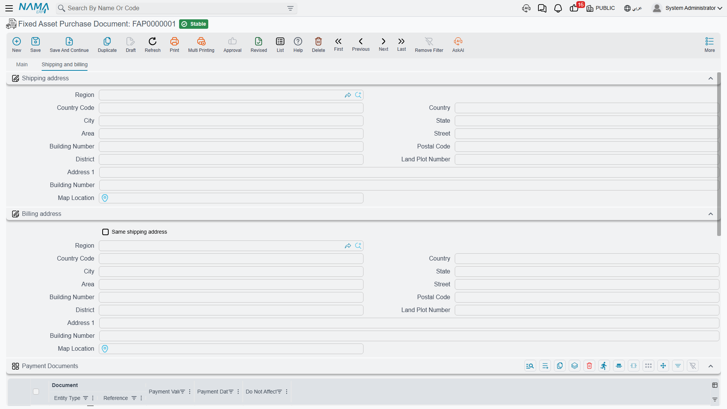Open the AI support headset icon
Image resolution: width=727 pixels, height=409 pixels.
[x=526, y=8]
